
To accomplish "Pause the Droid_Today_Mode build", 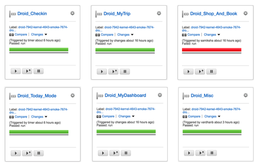I will [x=38, y=153].
